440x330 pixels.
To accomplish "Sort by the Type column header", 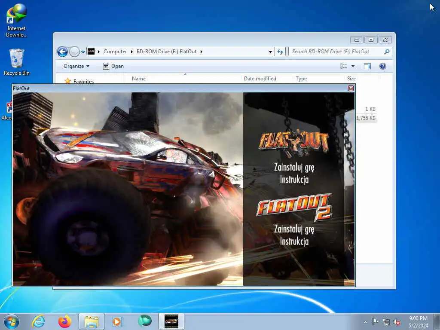I will tap(318, 79).
